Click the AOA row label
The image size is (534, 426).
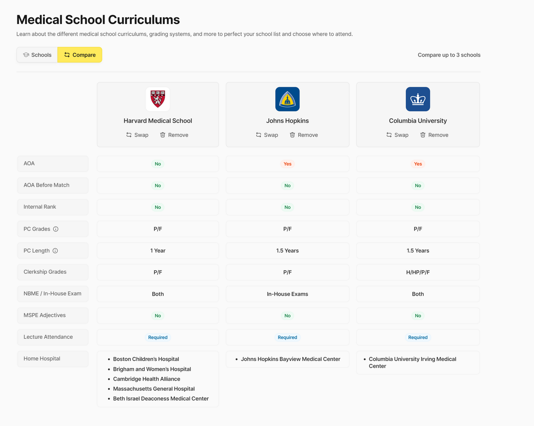click(x=29, y=163)
